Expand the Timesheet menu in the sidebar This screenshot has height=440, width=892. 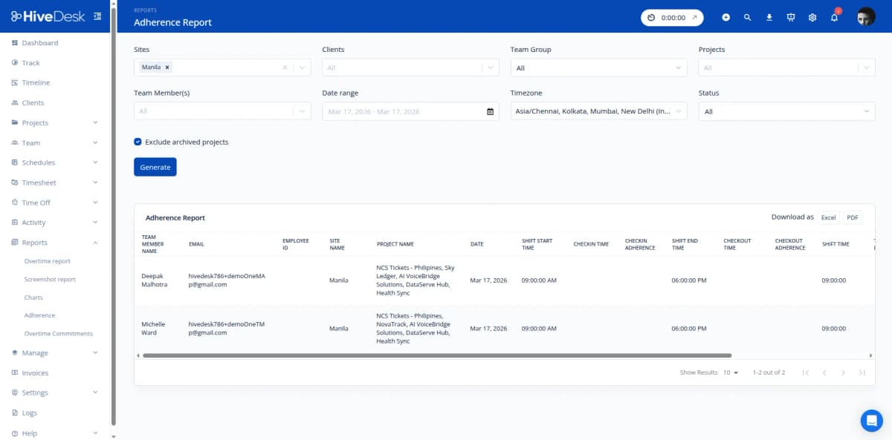pyautogui.click(x=42, y=182)
